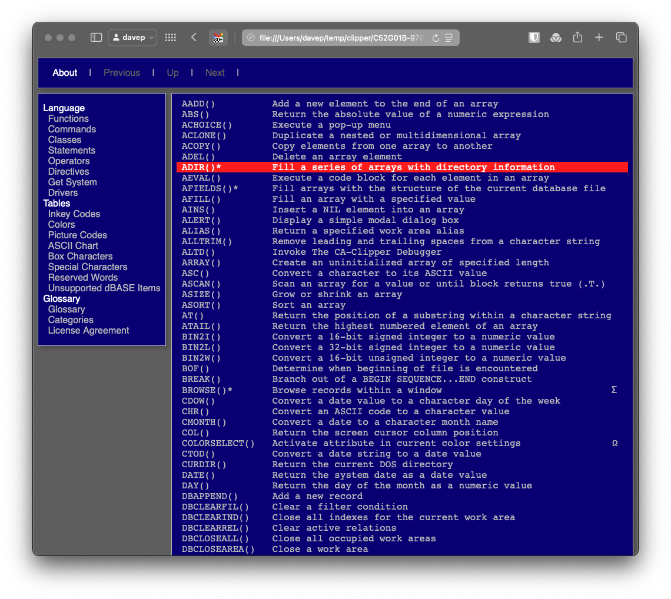Open the License Agreement link
Image resolution: width=671 pixels, height=599 pixels.
(x=88, y=330)
